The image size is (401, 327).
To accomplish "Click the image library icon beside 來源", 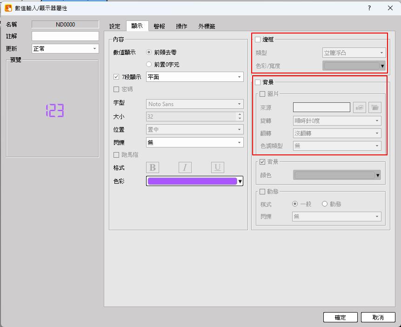I will (x=360, y=107).
